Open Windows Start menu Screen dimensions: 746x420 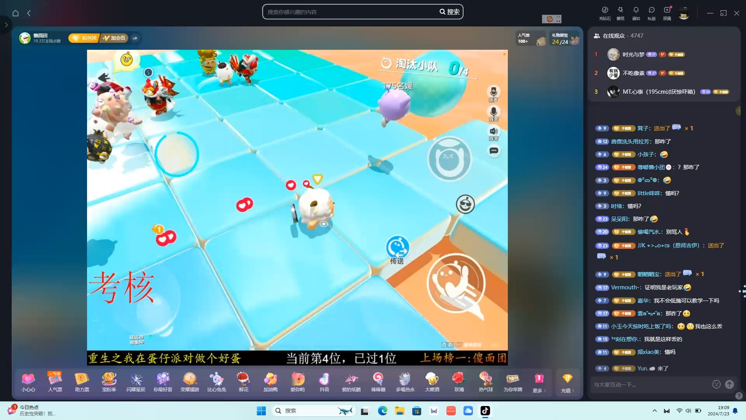(x=261, y=411)
